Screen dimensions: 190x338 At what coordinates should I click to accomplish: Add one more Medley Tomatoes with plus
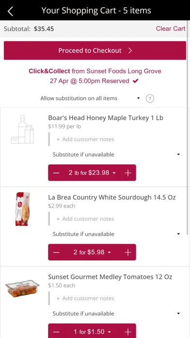pyautogui.click(x=128, y=332)
